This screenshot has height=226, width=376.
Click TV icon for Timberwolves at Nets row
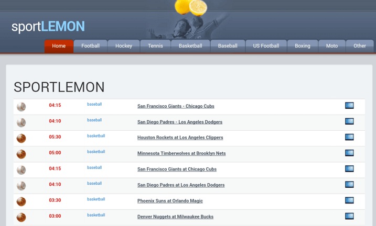coord(349,153)
